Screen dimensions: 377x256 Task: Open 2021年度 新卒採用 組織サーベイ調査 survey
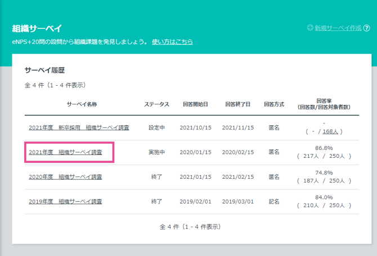(79, 127)
